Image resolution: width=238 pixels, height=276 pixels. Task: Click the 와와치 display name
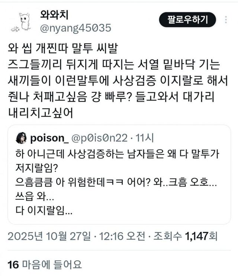(x=54, y=15)
